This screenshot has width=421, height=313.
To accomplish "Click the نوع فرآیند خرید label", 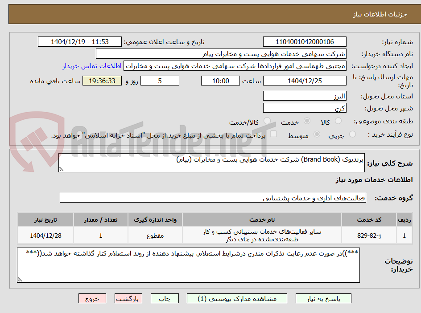I will click(x=390, y=134).
